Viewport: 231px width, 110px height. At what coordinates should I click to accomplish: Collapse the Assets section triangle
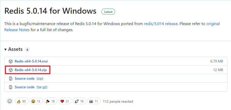tap(5, 49)
